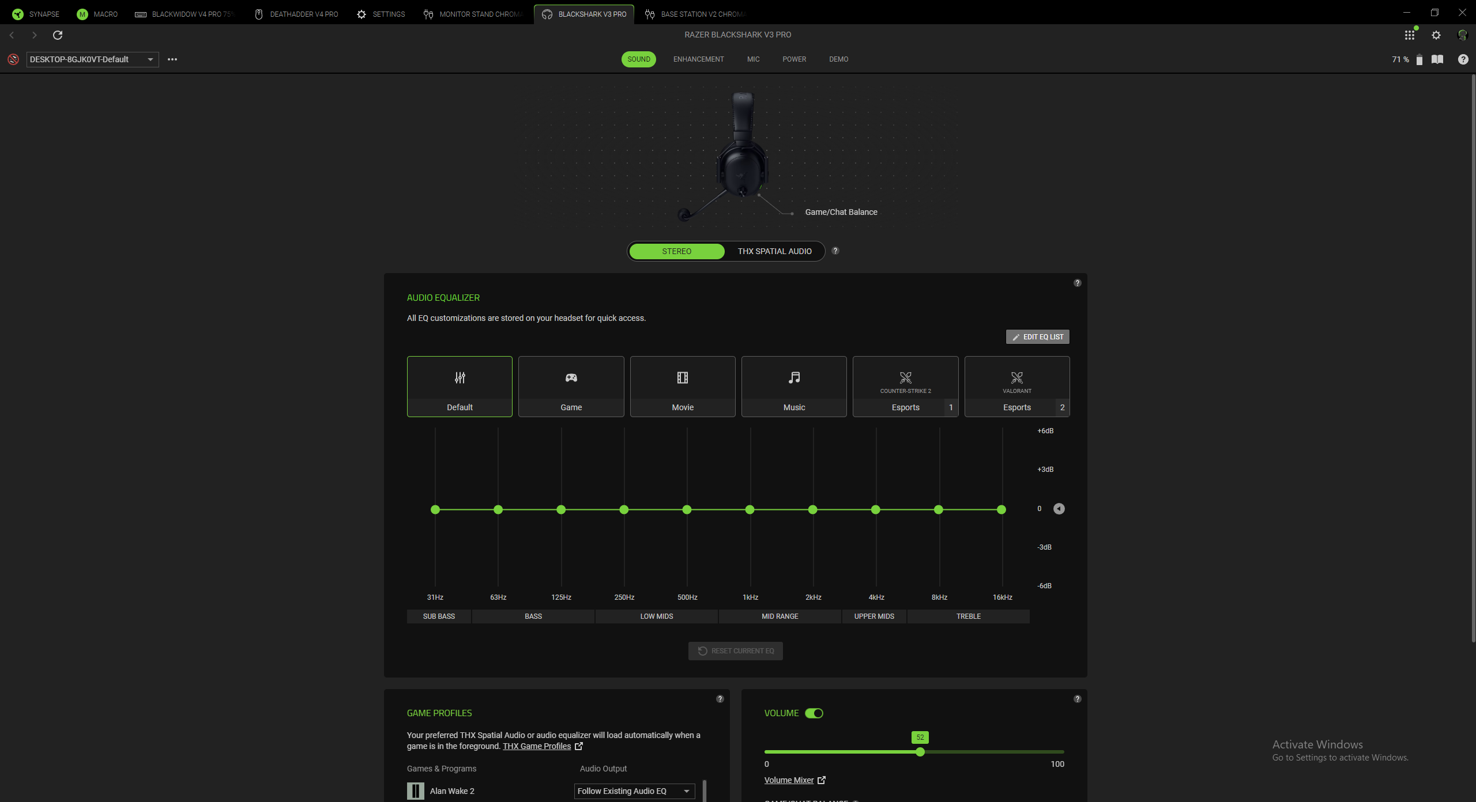Screen dimensions: 1476x802
Task: Click the help icon next to THX Spatial Audio
Action: (x=835, y=251)
